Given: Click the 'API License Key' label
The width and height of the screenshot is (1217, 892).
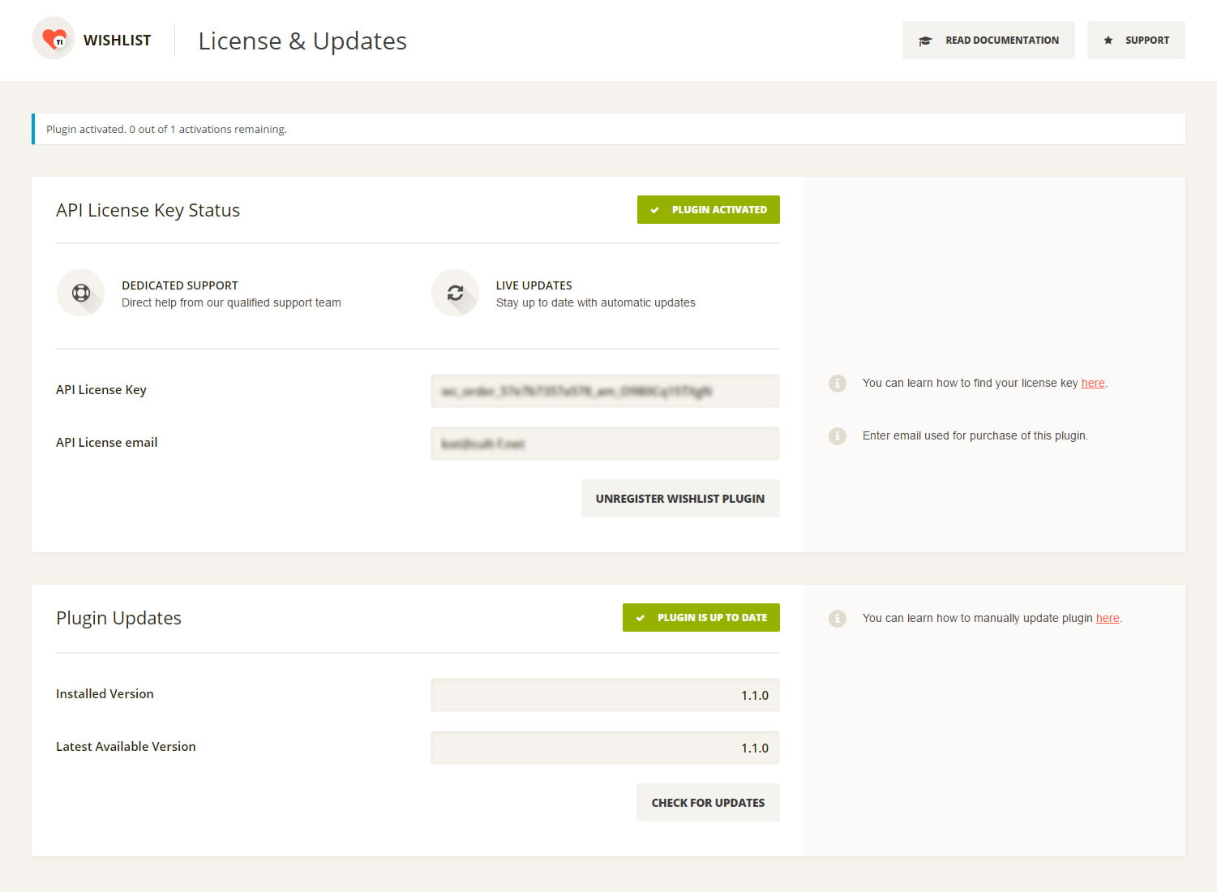Looking at the screenshot, I should (x=101, y=390).
